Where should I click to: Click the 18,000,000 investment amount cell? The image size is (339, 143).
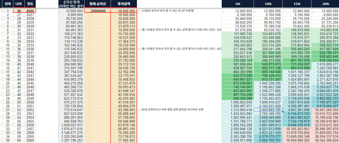pyautogui.click(x=124, y=11)
